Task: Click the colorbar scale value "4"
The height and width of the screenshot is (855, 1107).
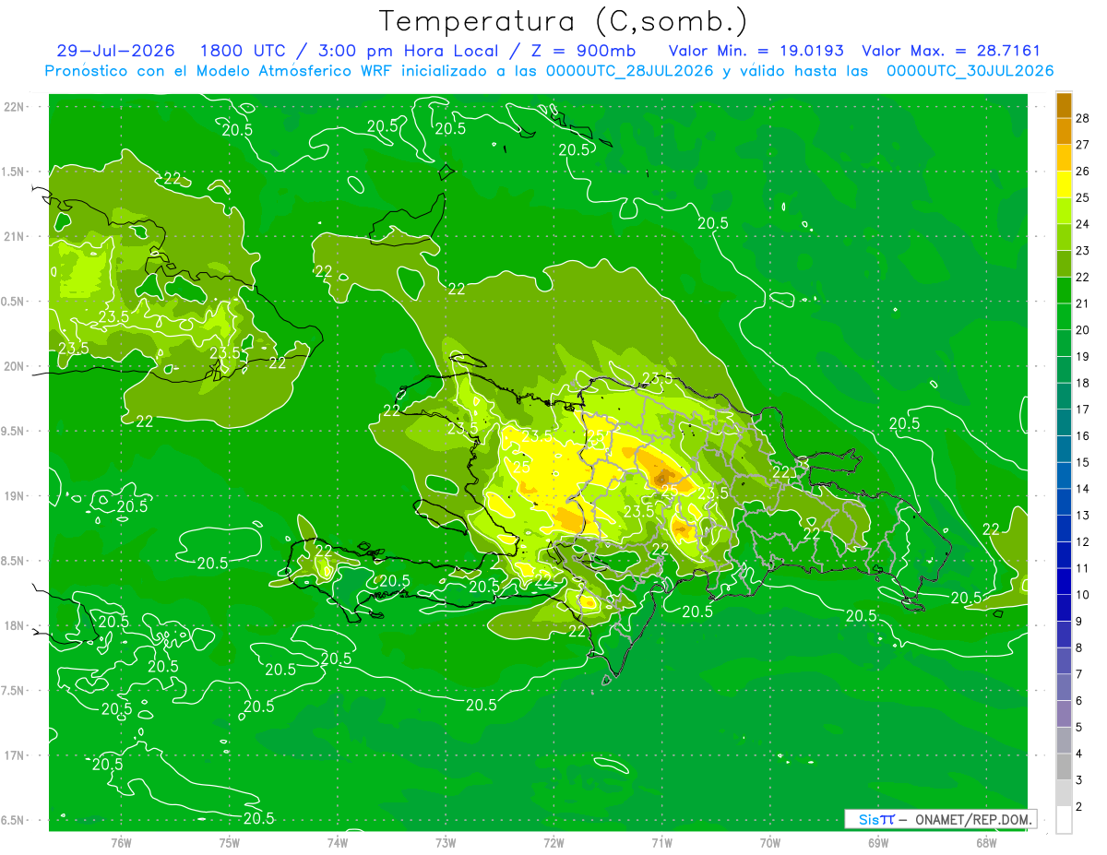Action: point(1080,754)
